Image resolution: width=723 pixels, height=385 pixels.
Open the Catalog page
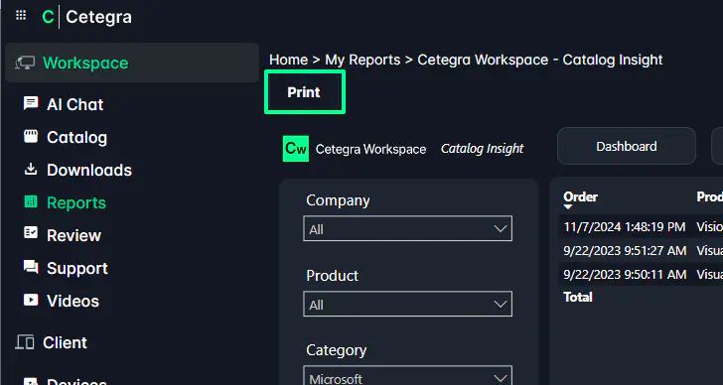(76, 137)
